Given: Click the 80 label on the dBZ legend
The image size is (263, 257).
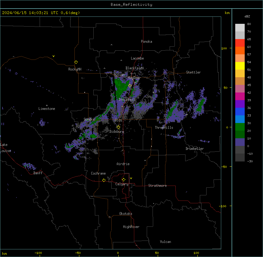Looking at the screenshot, I should (249, 24).
